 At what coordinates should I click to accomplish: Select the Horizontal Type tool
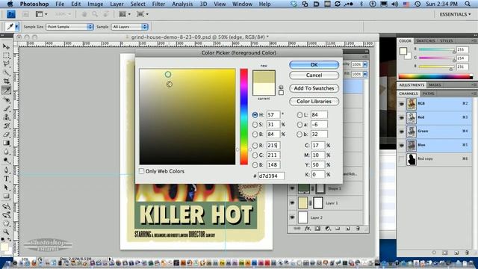coord(6,179)
